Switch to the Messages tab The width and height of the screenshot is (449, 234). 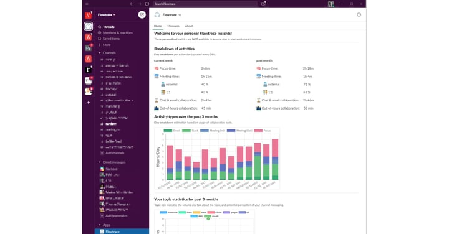173,26
